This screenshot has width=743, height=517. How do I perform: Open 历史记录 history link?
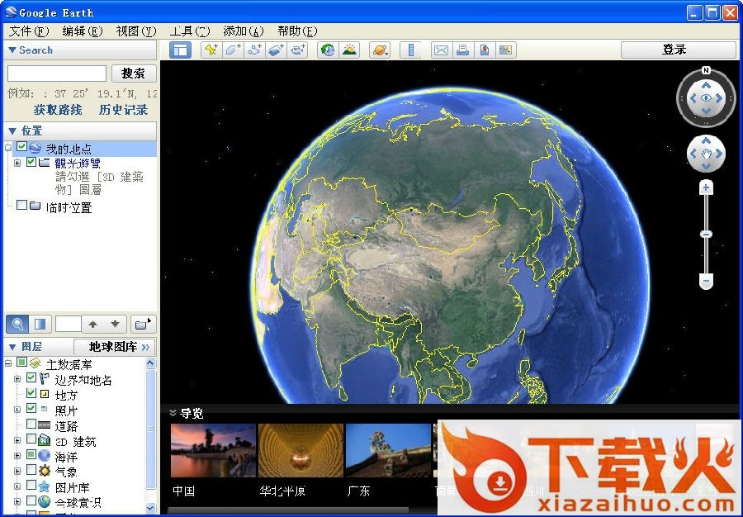pos(123,110)
